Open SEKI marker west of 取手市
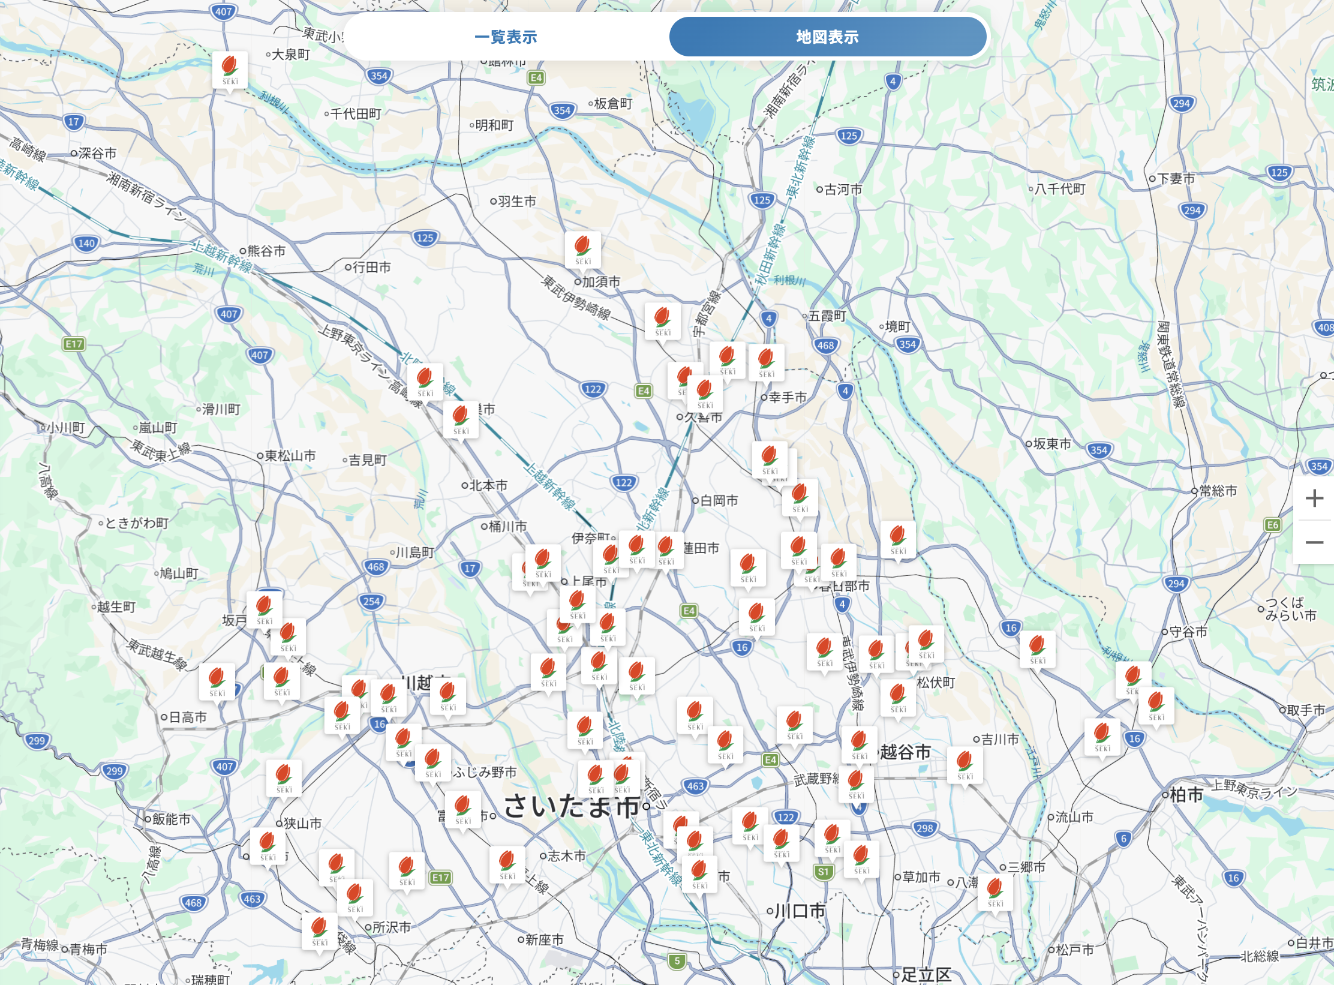 point(1156,705)
